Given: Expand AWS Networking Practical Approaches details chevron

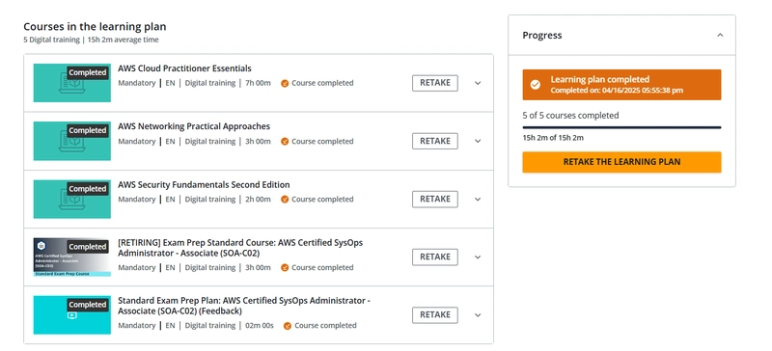Looking at the screenshot, I should point(478,142).
